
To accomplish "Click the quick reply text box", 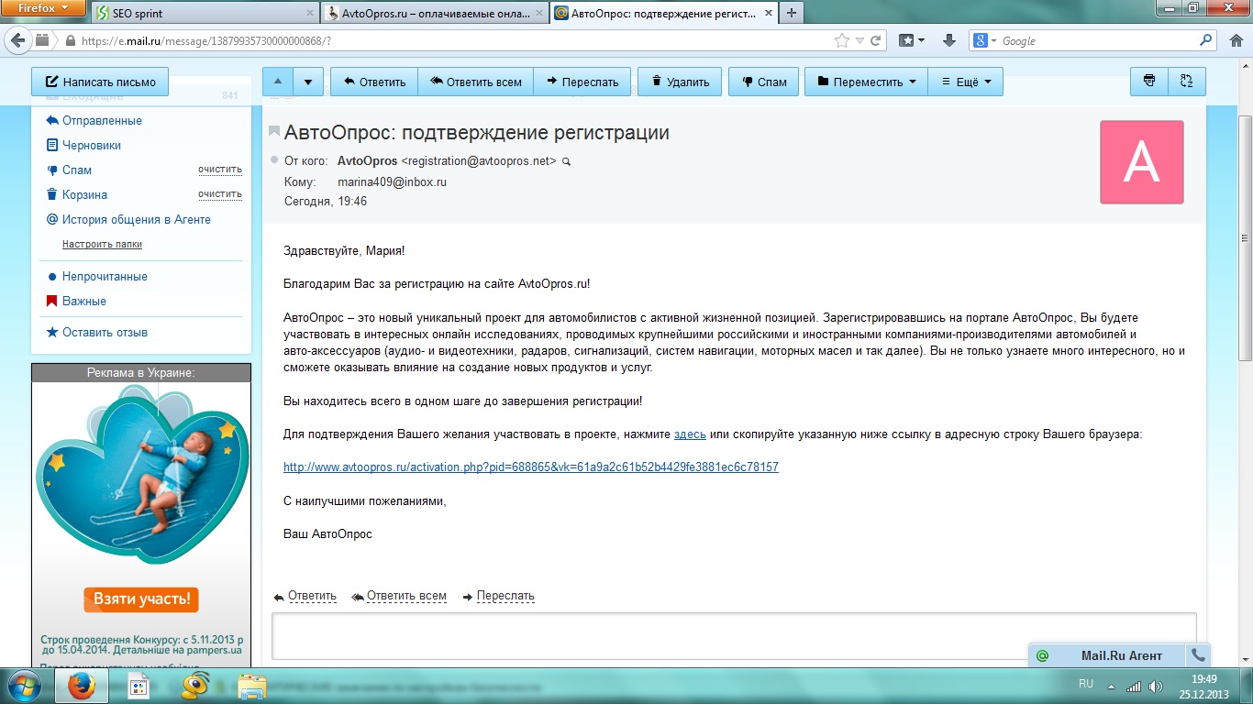I will [734, 635].
